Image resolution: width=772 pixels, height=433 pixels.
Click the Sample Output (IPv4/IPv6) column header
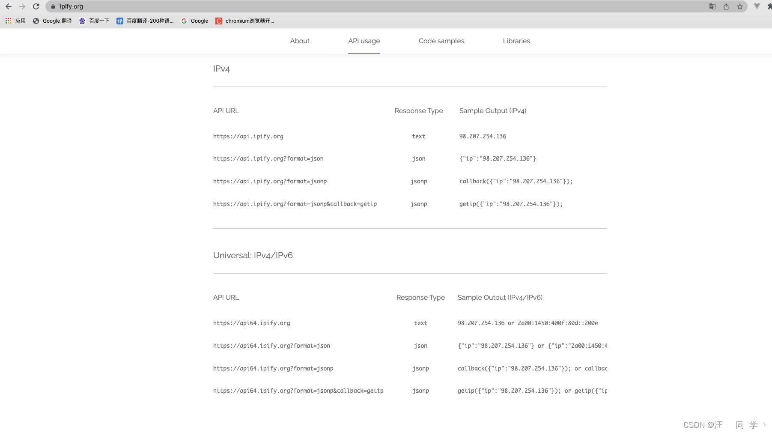pos(500,298)
